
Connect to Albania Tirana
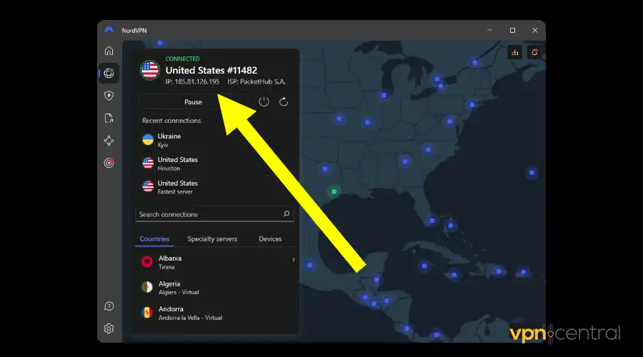pos(214,262)
